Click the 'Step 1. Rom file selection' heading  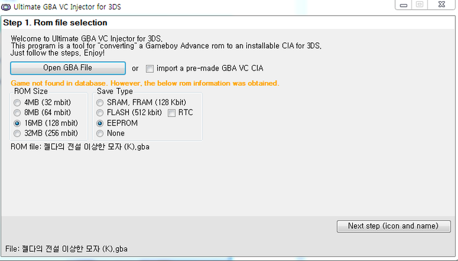55,23
